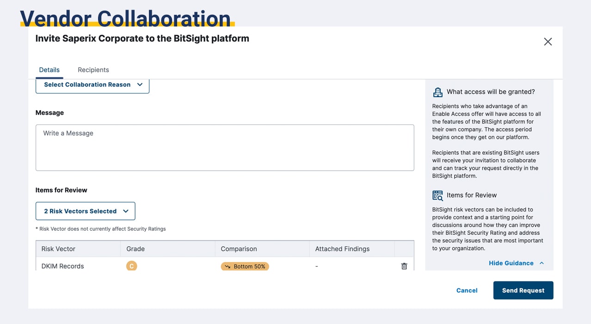Click the Attached Findings column header
Screen dimensions: 591x324
point(342,249)
